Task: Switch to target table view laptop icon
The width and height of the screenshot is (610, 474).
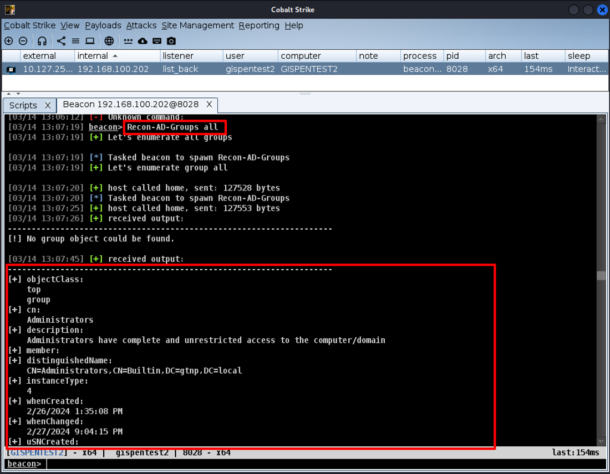Action: point(90,41)
